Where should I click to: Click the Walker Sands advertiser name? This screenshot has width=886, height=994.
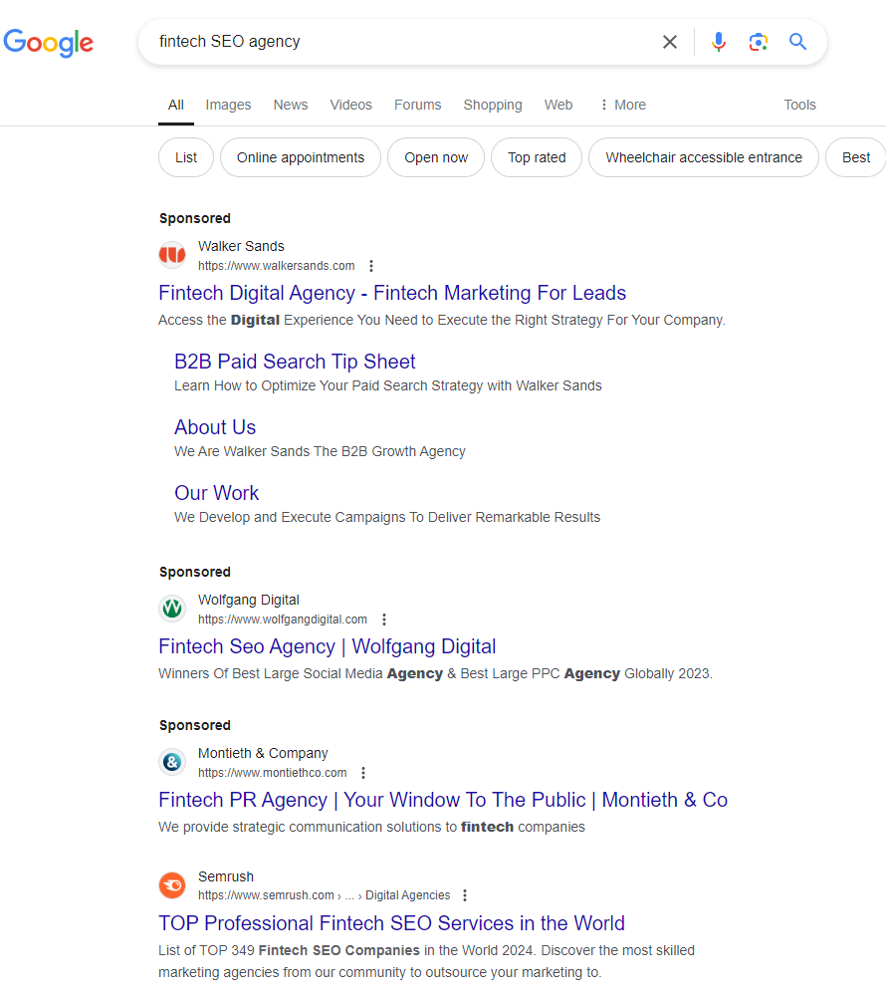241,246
